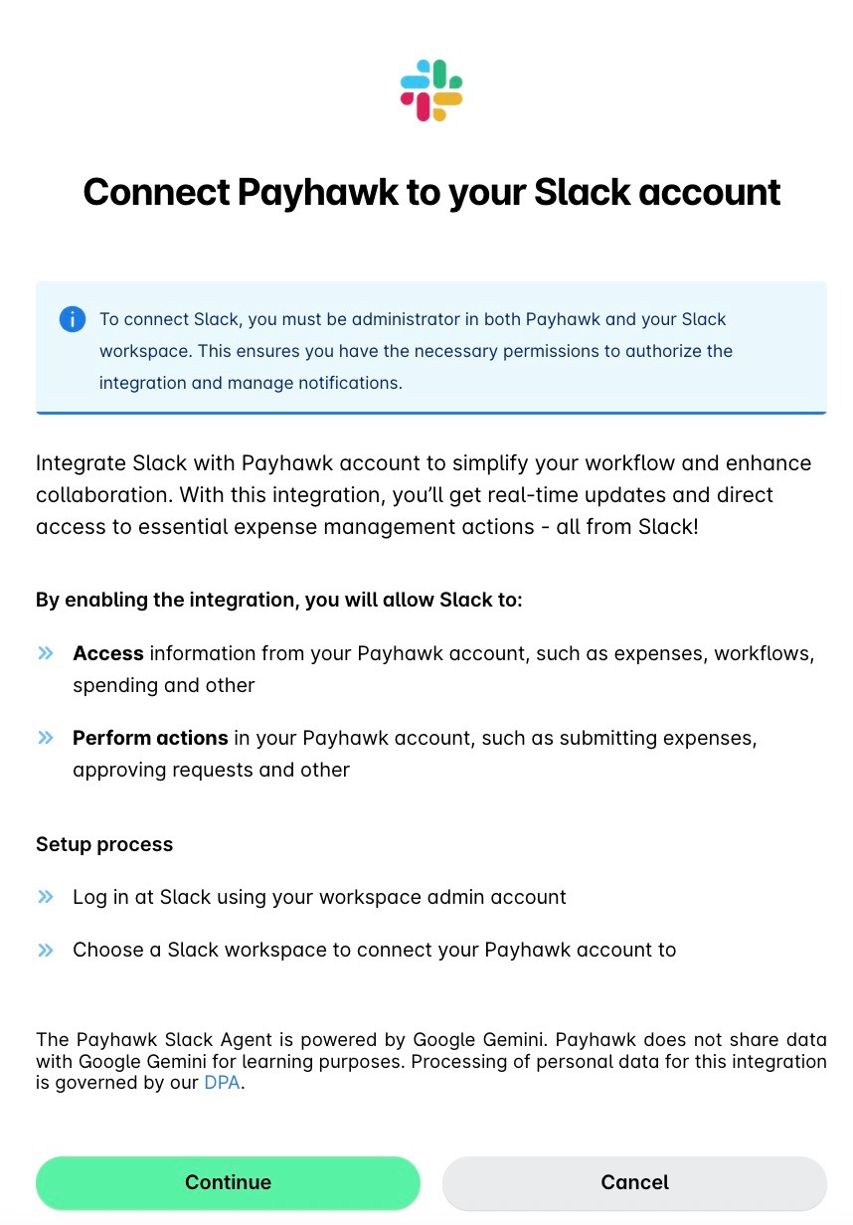Click the bold Access label
The width and height of the screenshot is (853, 1225).
[x=107, y=653]
